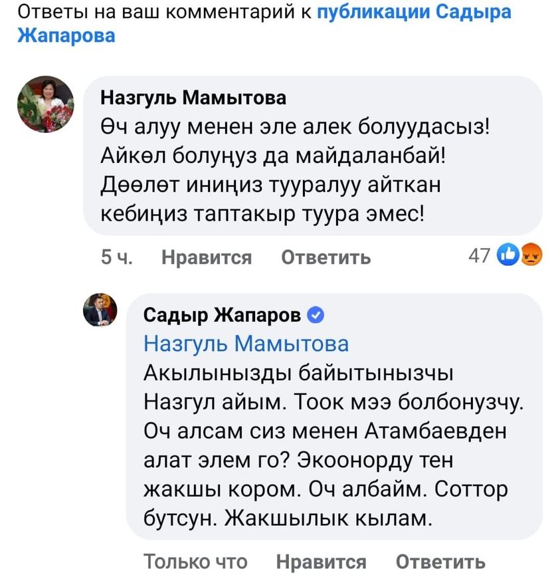560x581 pixels.
Task: Click 'Жапарова' on the header's second line
Action: coord(66,35)
